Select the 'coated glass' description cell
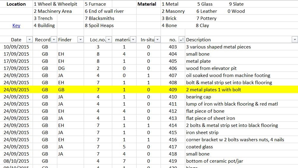The image size is (298, 168). tap(199, 147)
